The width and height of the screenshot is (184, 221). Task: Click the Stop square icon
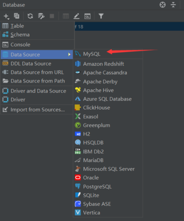point(52,16)
